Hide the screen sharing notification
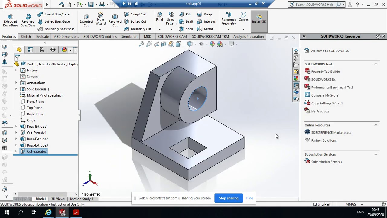 249,198
